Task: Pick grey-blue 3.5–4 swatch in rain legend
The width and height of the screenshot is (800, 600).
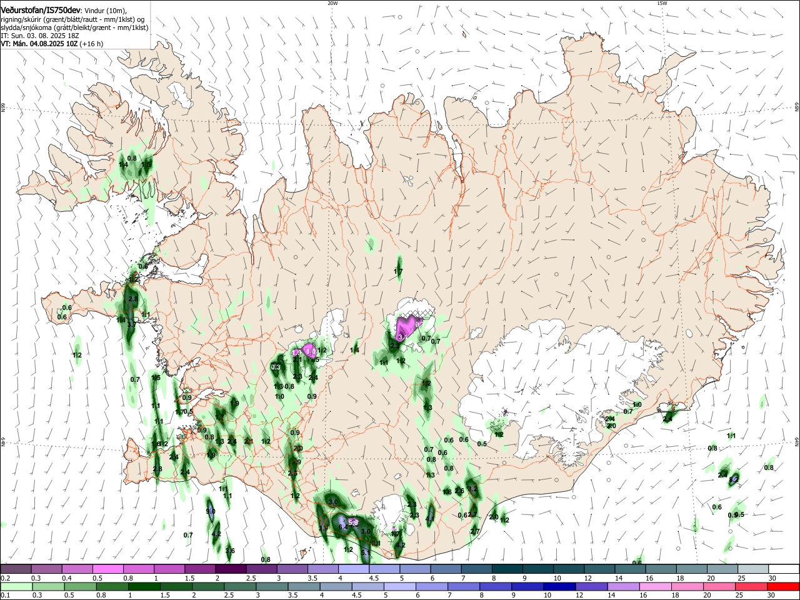Action: pos(304,586)
